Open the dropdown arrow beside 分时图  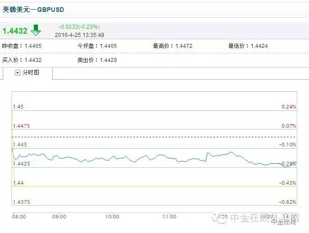(17, 73)
